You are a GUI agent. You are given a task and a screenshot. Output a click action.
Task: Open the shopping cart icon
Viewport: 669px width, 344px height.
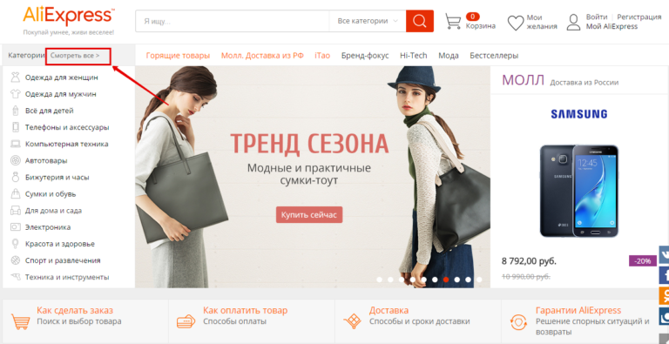point(453,21)
